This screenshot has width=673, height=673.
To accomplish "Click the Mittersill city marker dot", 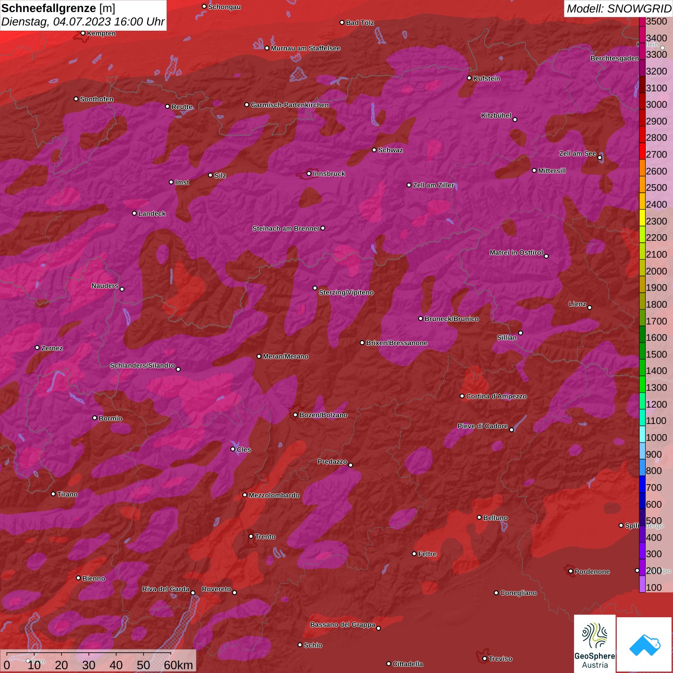I will (534, 170).
